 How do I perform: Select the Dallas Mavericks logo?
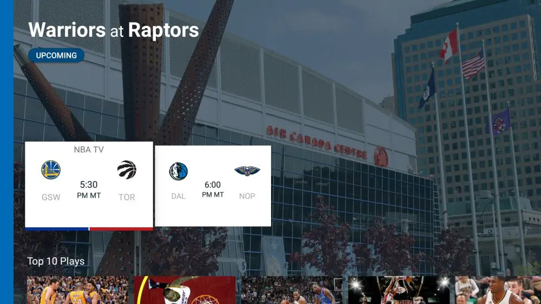(179, 171)
